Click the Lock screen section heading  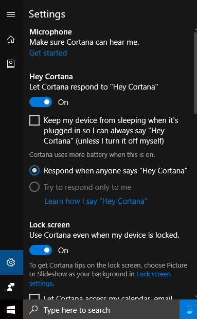[x=49, y=225]
